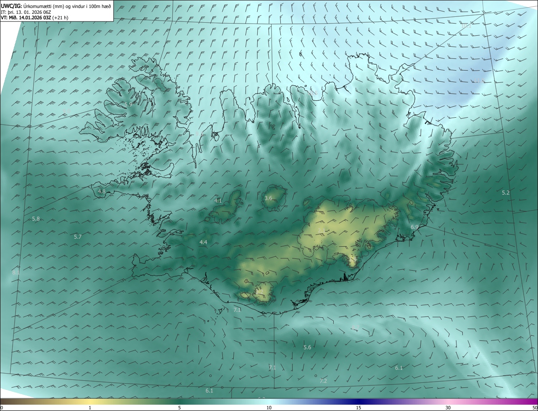Click the 5 tick label on color scale
The width and height of the screenshot is (538, 411).
179,408
